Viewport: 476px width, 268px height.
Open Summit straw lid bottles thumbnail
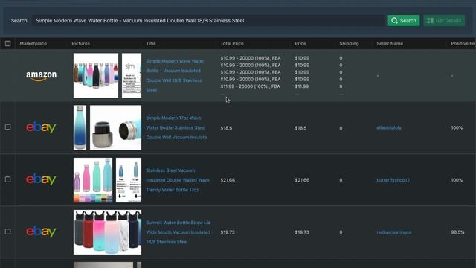coord(107,232)
